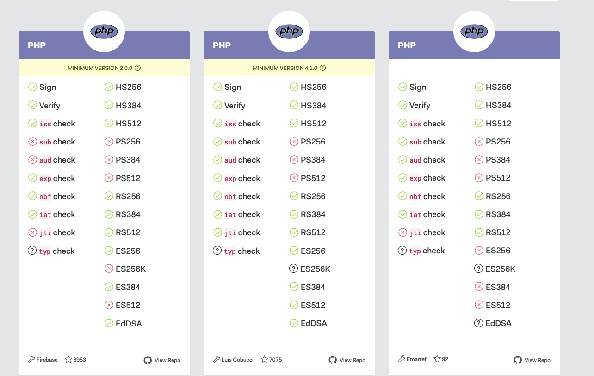This screenshot has height=376, width=594.
Task: Click the help icon beside Minimum Version 4.1.0
Action: coord(323,68)
